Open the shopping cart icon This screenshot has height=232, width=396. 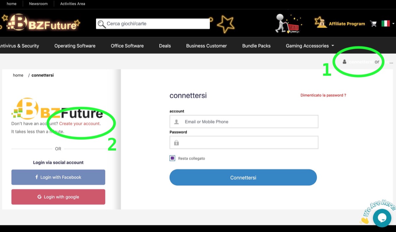point(373,24)
